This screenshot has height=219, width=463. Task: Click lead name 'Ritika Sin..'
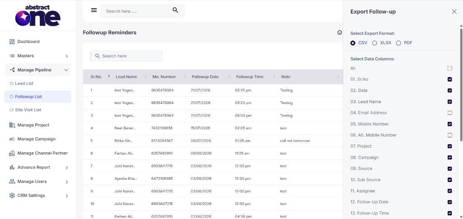123,141
